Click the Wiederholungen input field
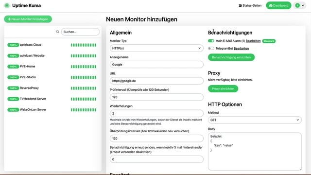The image size is (311, 175). [x=156, y=113]
